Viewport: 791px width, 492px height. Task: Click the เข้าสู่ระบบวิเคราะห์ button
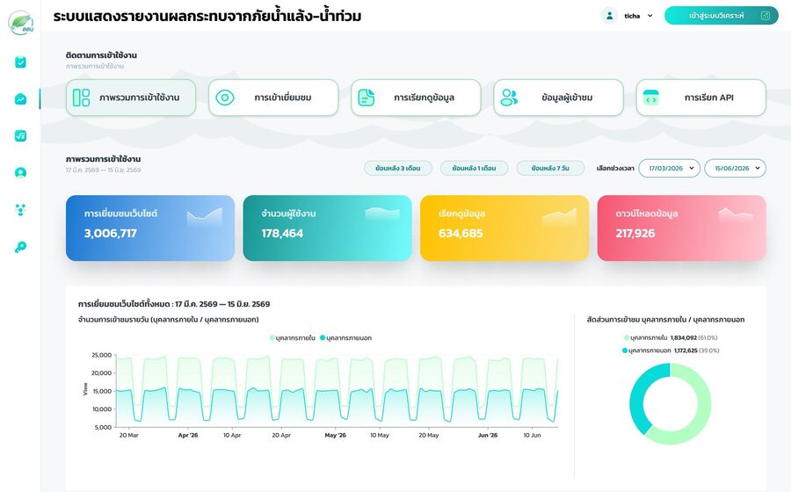pos(722,16)
